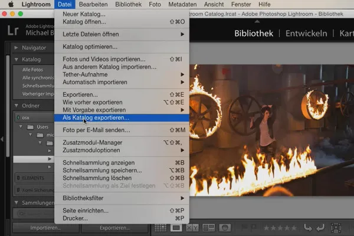The height and width of the screenshot is (236, 354).
Task: Switch to Survey view in toolbar
Action: point(209,228)
